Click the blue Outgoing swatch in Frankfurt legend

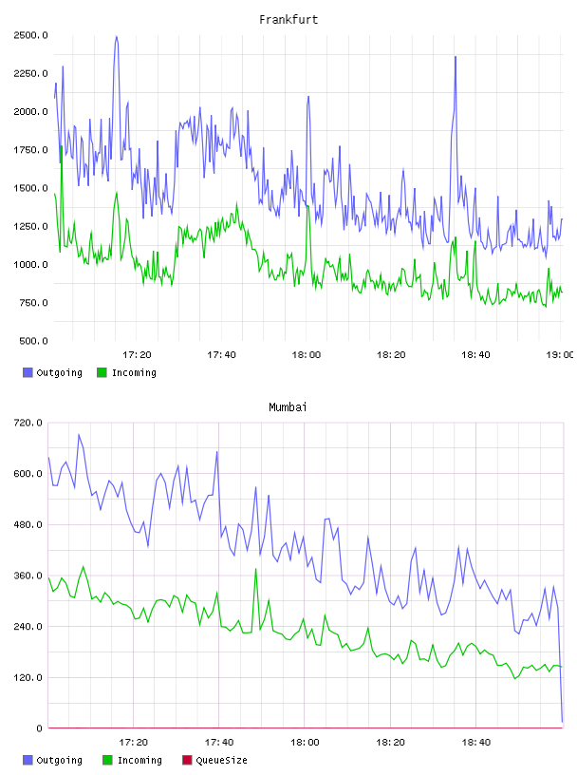28,372
